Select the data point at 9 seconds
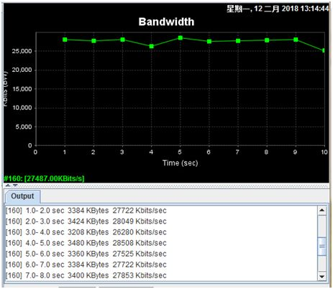Viewport: 333px width, 289px height. click(x=296, y=40)
